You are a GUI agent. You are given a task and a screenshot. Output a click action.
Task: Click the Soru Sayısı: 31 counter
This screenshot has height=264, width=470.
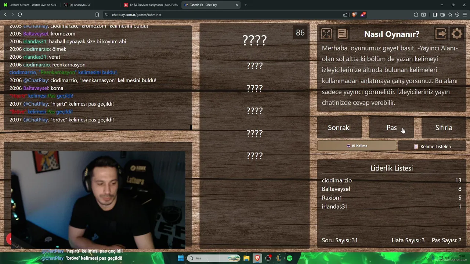[x=340, y=240]
